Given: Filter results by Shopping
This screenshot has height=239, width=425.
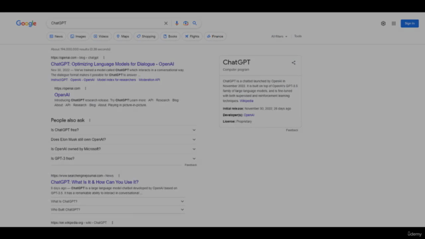Looking at the screenshot, I should [146, 37].
